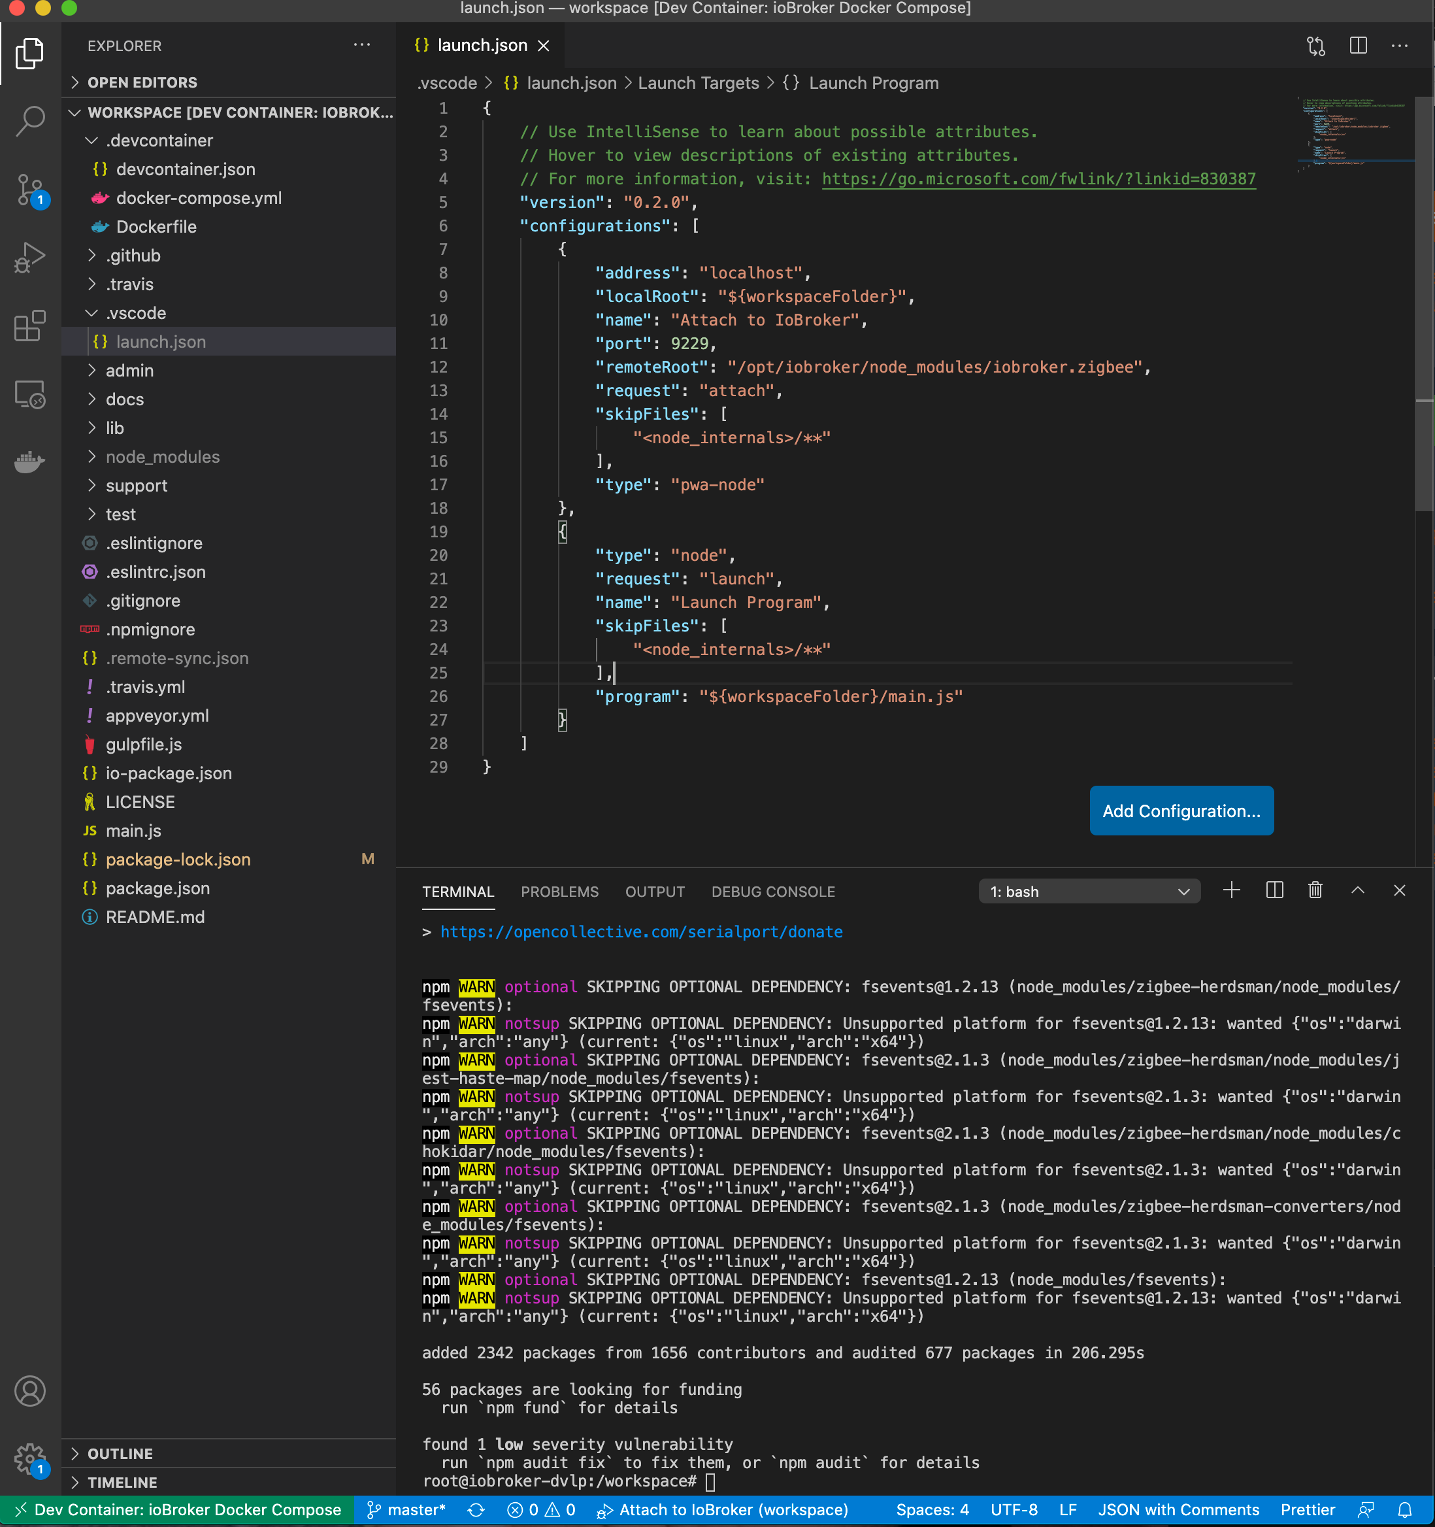Kill terminal using the trash icon
This screenshot has height=1527, width=1435.
click(1315, 890)
